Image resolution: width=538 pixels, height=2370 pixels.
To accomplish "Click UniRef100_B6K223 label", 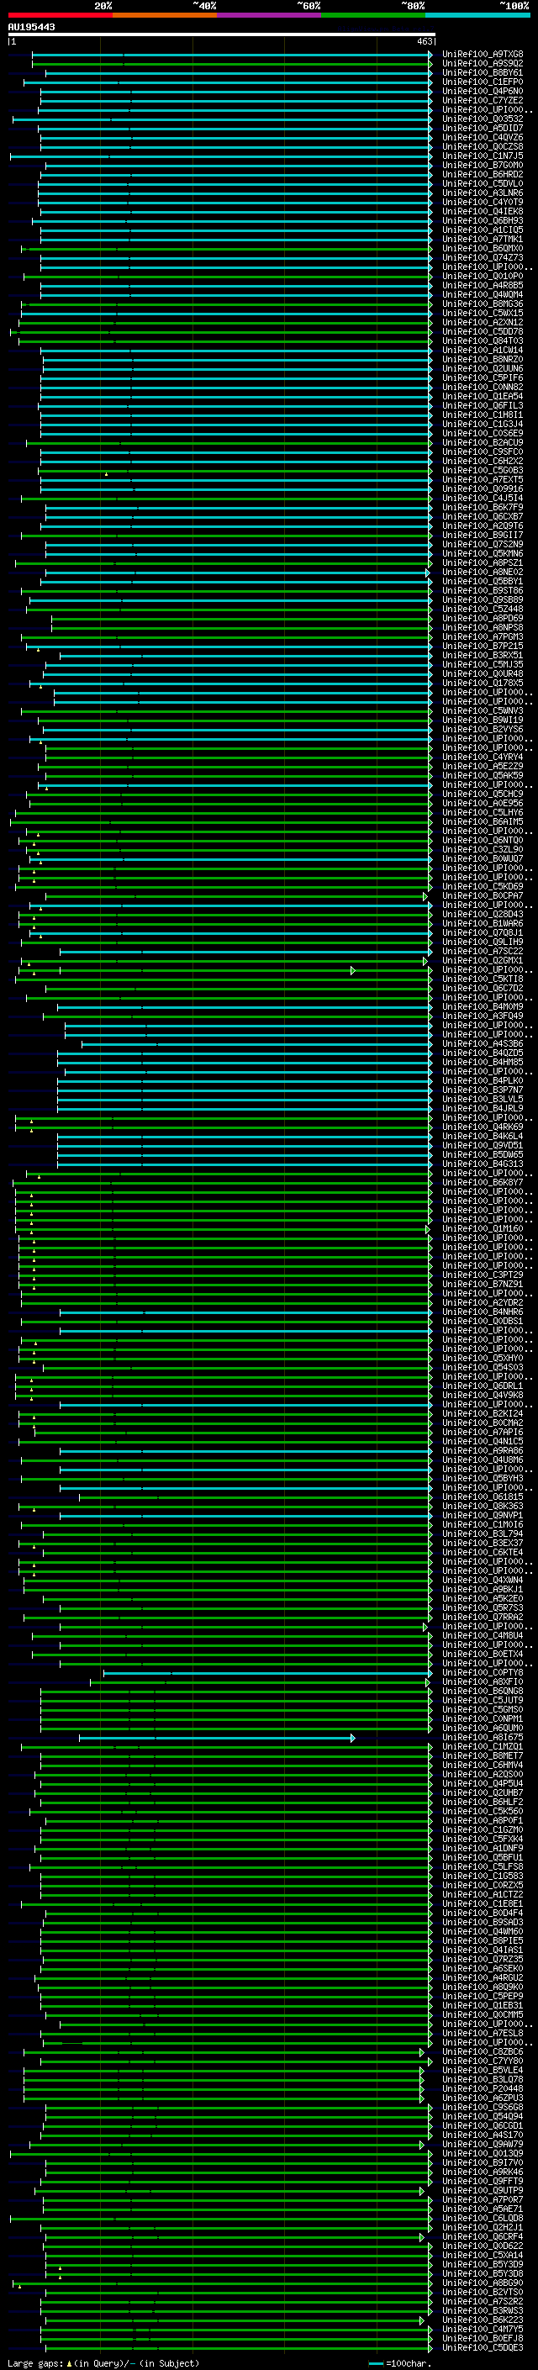I will 482,2320.
